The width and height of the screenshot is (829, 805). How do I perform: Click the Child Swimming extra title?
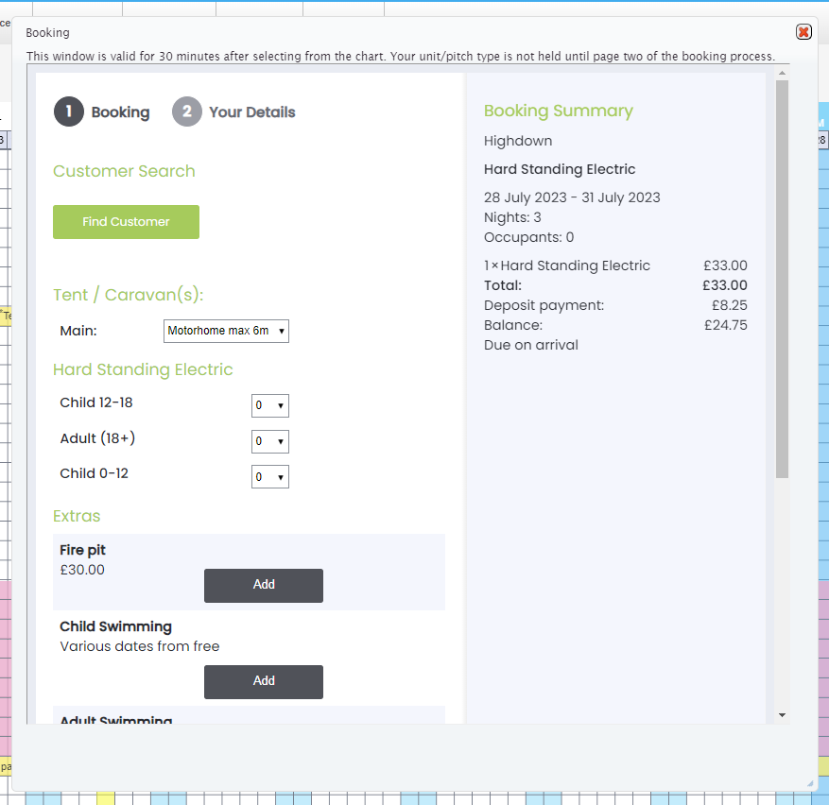pos(115,626)
